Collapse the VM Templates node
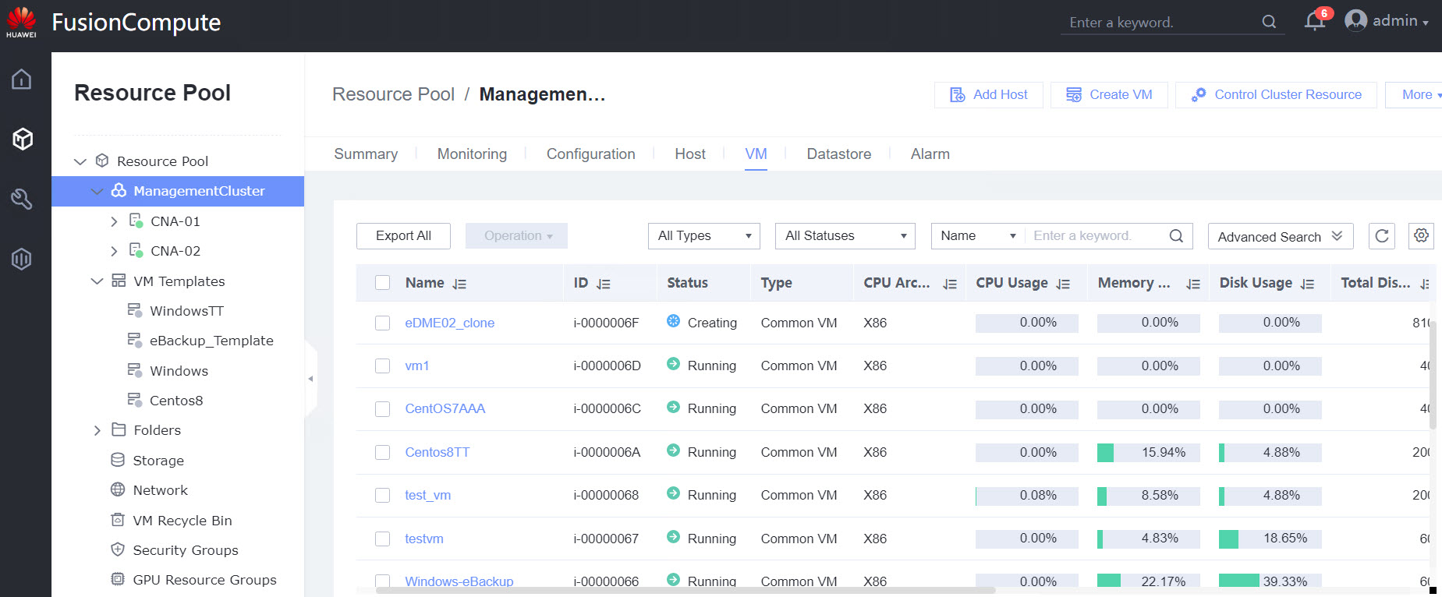Screen dimensions: 1442x597 click(x=97, y=281)
